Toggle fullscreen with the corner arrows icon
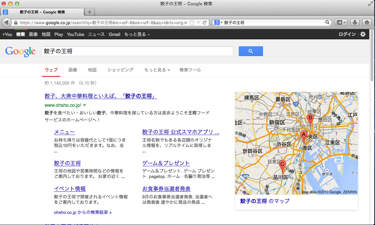Screen dimensions: 375x225 point(370,4)
